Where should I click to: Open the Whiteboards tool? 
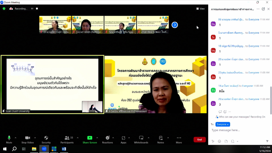(x=141, y=139)
